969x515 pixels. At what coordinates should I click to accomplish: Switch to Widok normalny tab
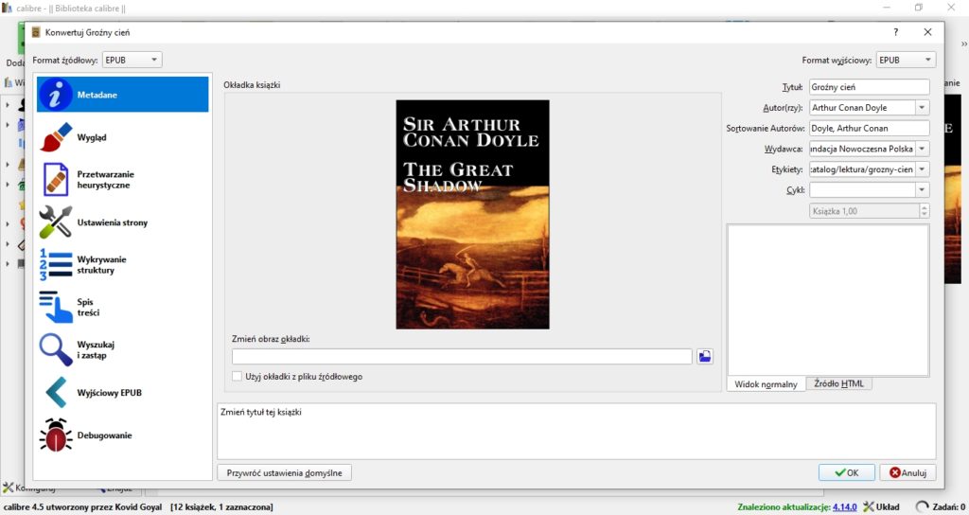[x=766, y=383]
